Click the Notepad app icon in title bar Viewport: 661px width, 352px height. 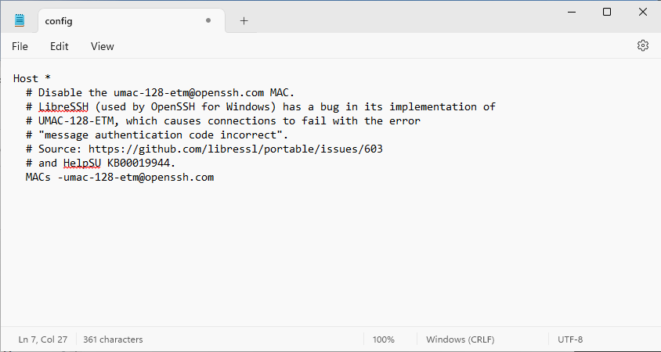pos(20,20)
